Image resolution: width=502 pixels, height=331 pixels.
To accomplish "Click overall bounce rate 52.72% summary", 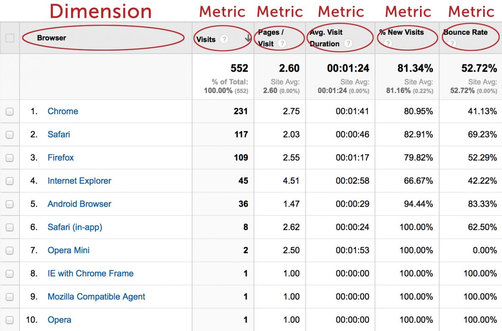I will (479, 68).
